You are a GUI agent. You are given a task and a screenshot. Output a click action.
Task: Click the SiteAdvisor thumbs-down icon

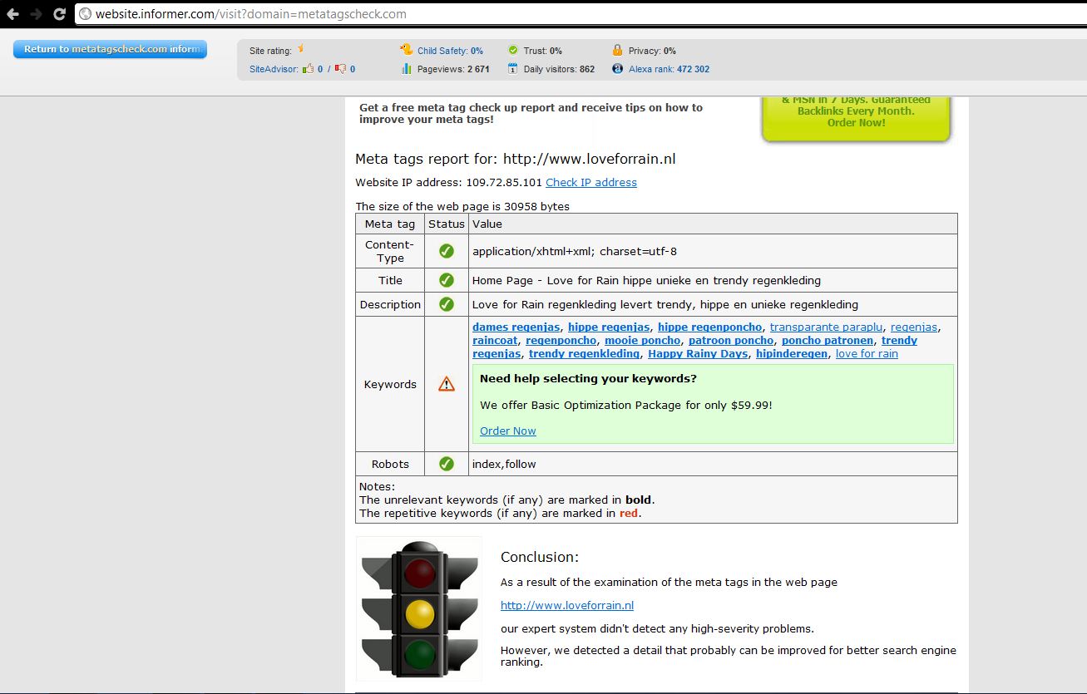[341, 69]
